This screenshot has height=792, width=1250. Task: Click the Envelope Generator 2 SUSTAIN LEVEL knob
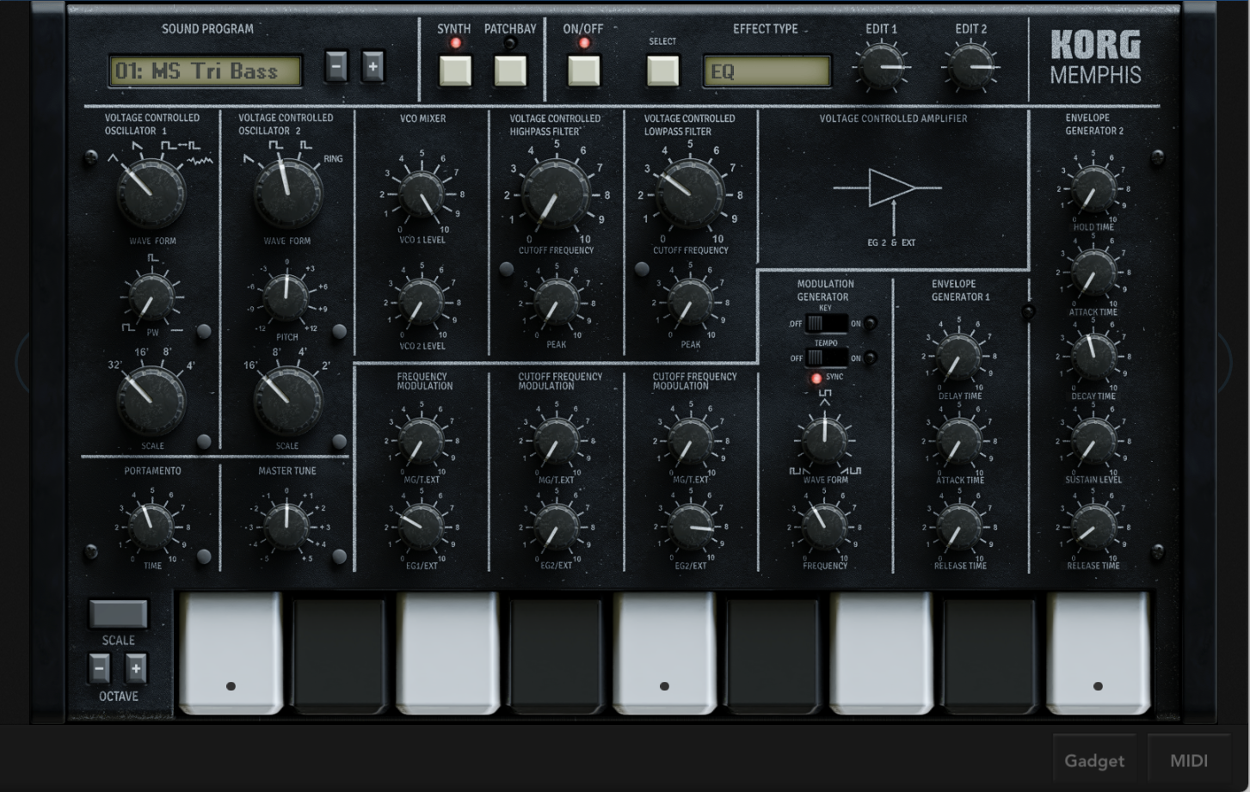pos(1093,441)
